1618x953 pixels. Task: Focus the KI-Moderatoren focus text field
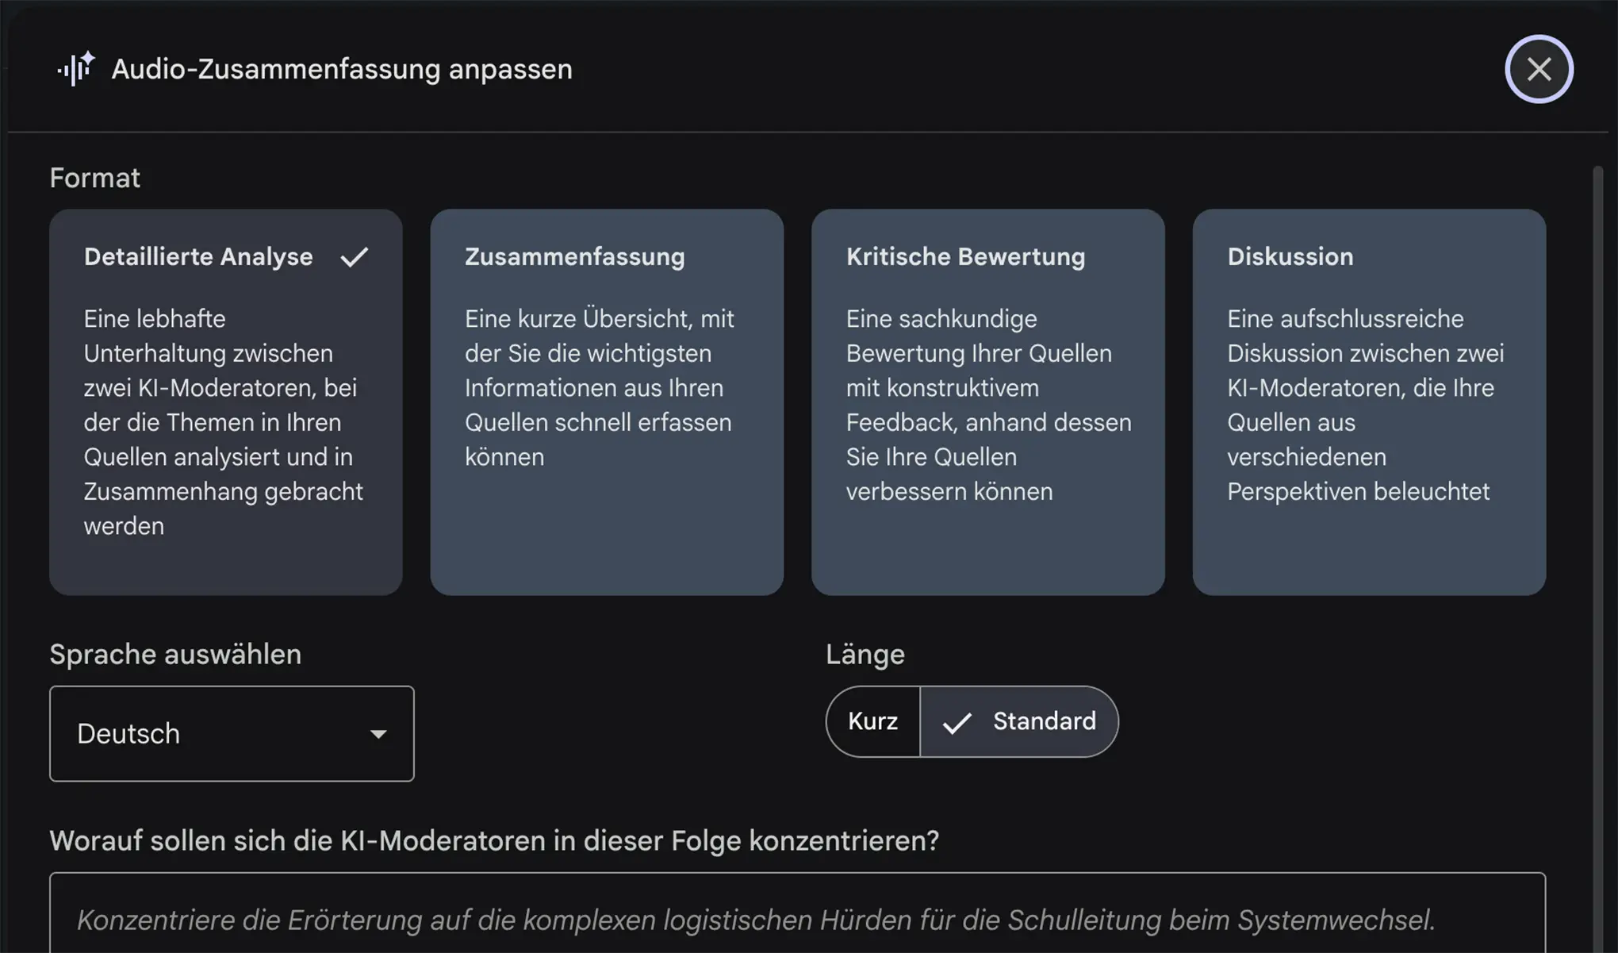click(x=796, y=919)
